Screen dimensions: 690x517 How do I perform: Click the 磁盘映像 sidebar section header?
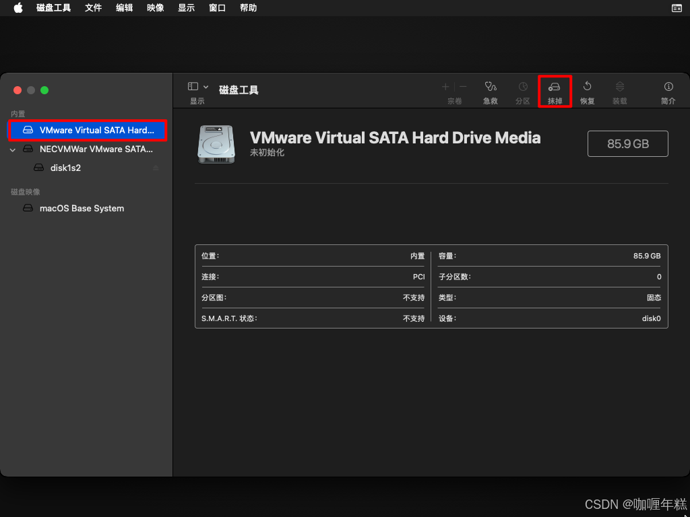coord(26,192)
